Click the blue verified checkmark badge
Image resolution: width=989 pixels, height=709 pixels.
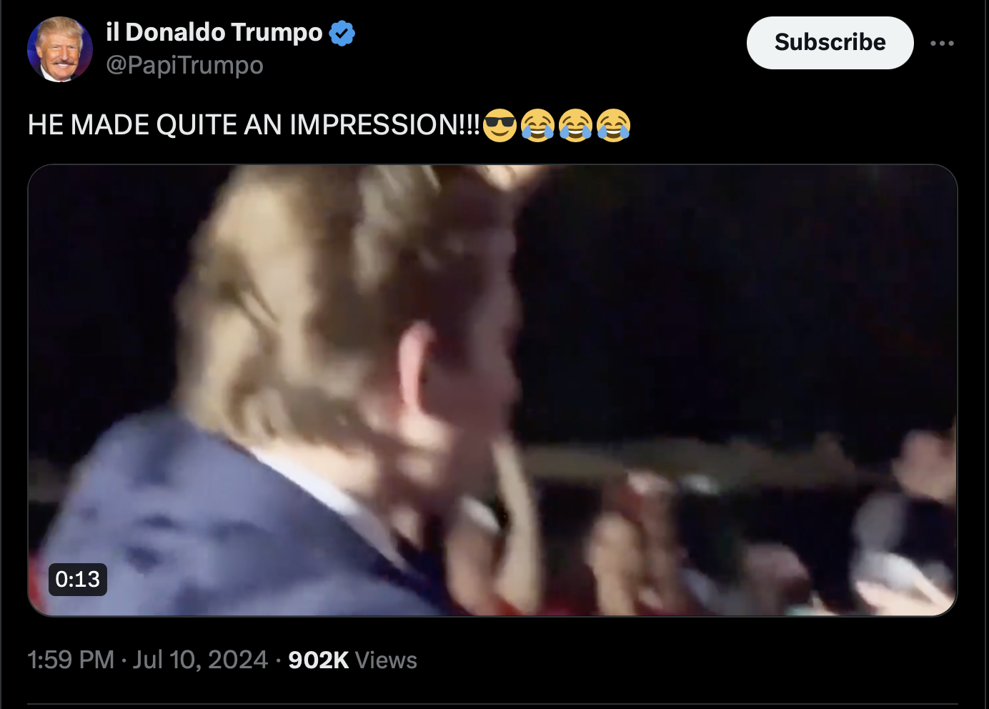342,33
